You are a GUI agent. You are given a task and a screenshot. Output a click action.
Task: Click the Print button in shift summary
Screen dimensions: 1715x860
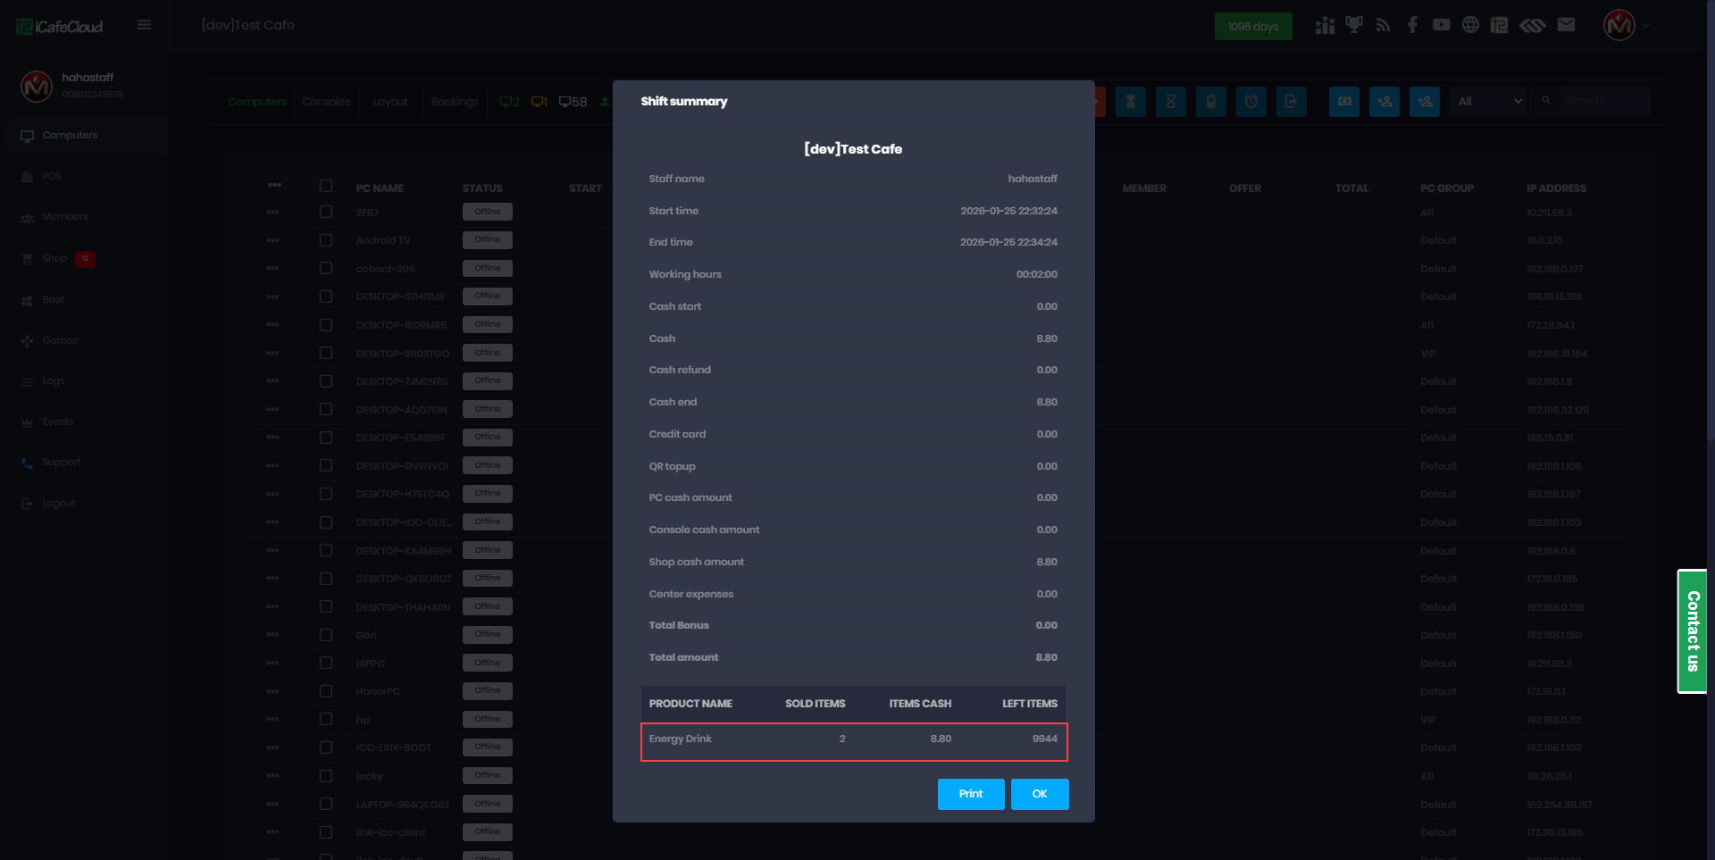970,794
